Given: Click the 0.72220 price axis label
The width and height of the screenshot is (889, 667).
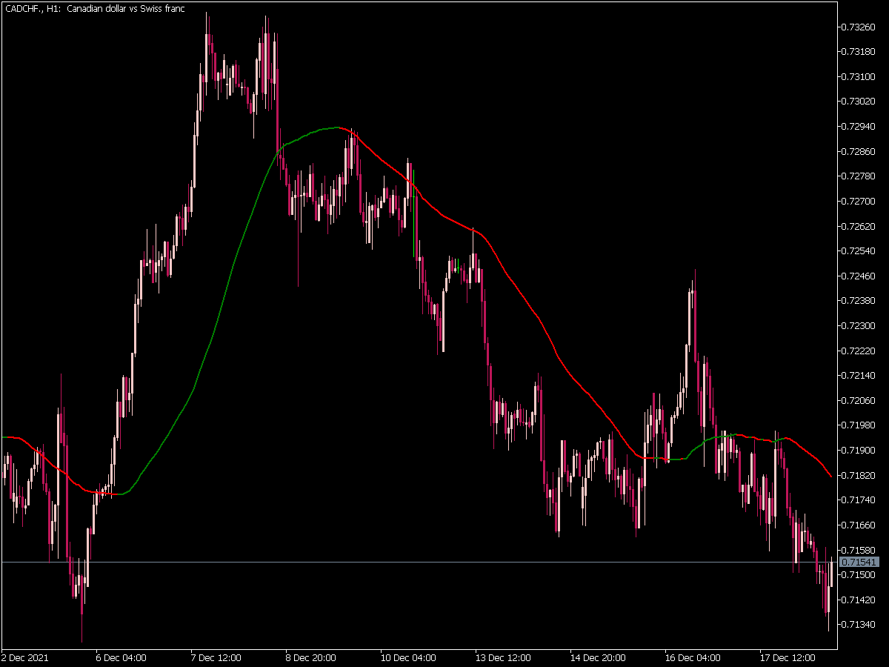Looking at the screenshot, I should tap(857, 351).
